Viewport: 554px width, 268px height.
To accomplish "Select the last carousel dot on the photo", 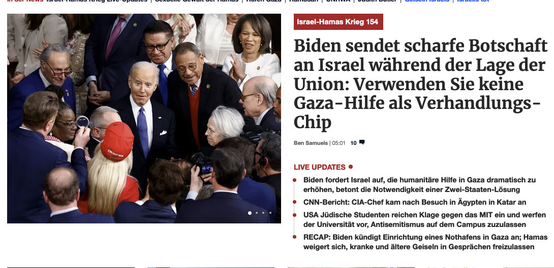I will 270,213.
